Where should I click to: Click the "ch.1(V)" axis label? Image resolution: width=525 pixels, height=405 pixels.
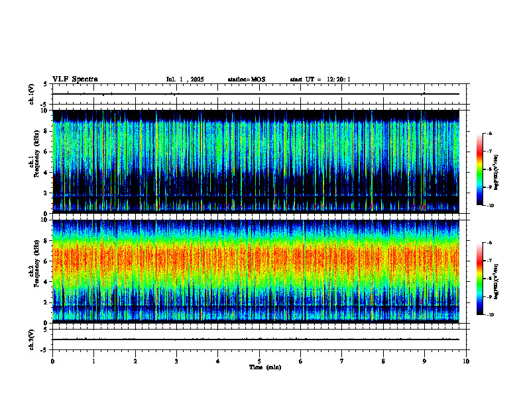(x=31, y=94)
